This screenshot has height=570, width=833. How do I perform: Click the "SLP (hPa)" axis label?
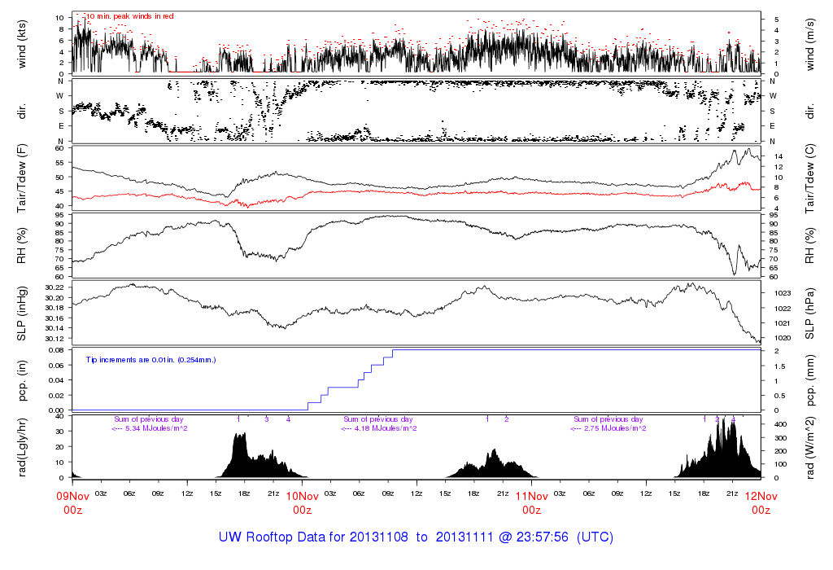(x=811, y=313)
